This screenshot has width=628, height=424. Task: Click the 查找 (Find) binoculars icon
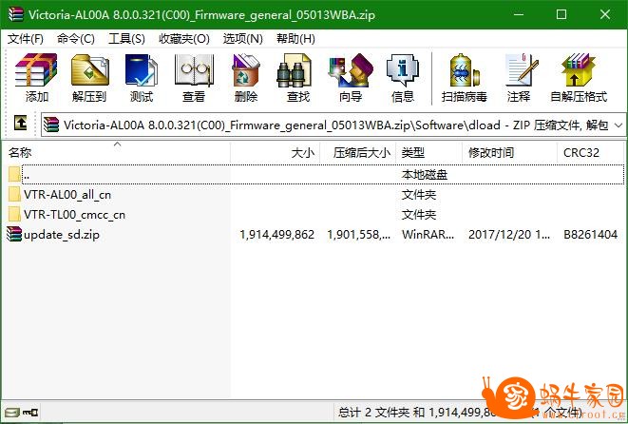click(295, 70)
